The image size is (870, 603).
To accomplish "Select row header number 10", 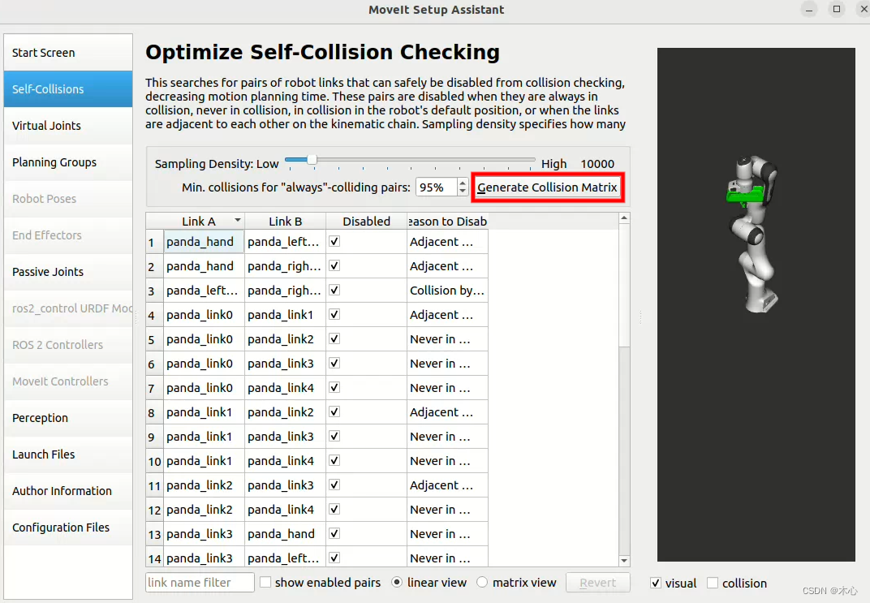I will click(x=154, y=462).
